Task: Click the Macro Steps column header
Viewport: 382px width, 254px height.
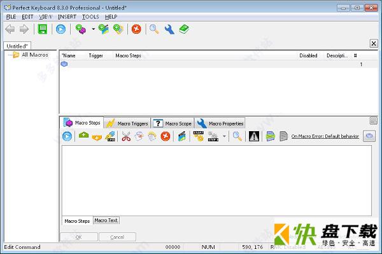Action: coord(129,55)
